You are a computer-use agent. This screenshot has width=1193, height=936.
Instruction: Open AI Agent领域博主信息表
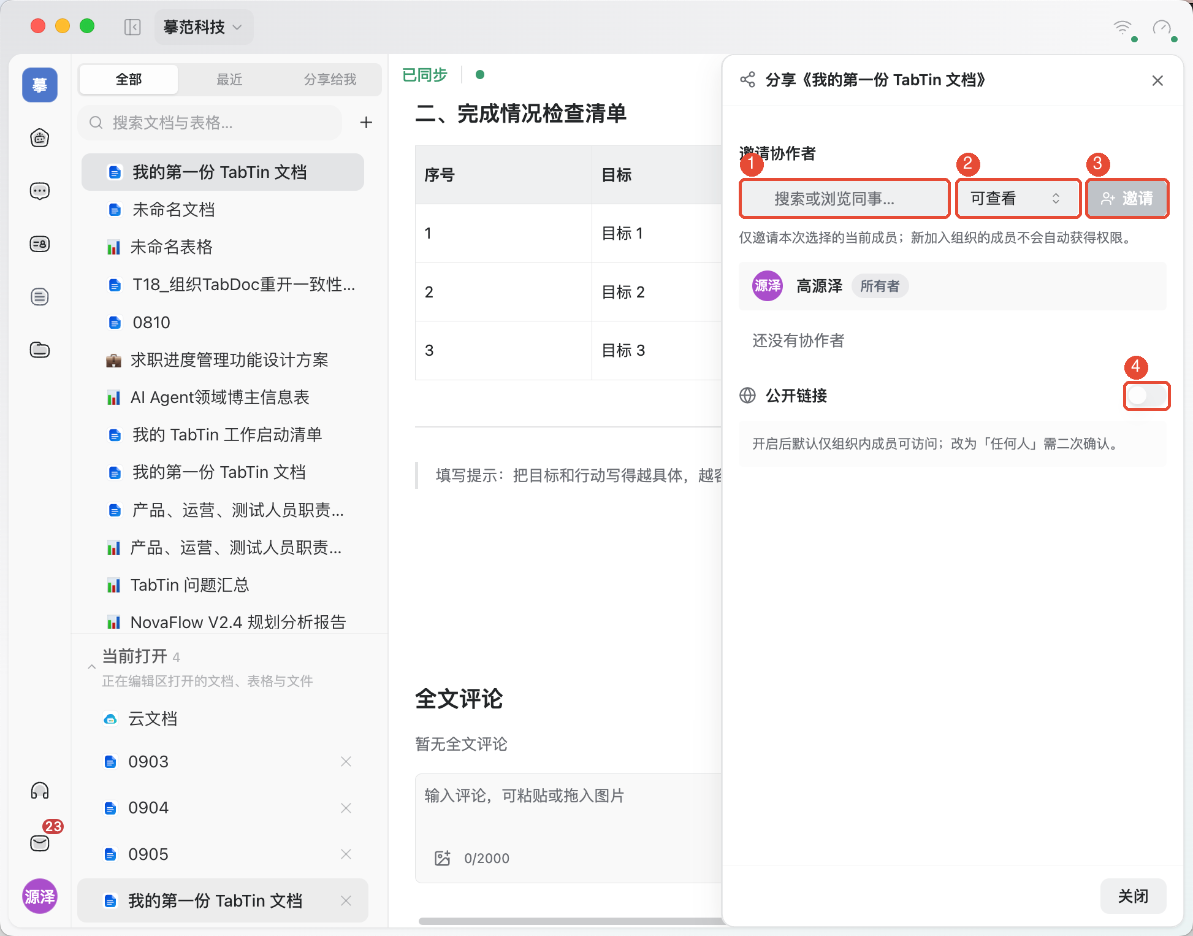[x=223, y=397]
